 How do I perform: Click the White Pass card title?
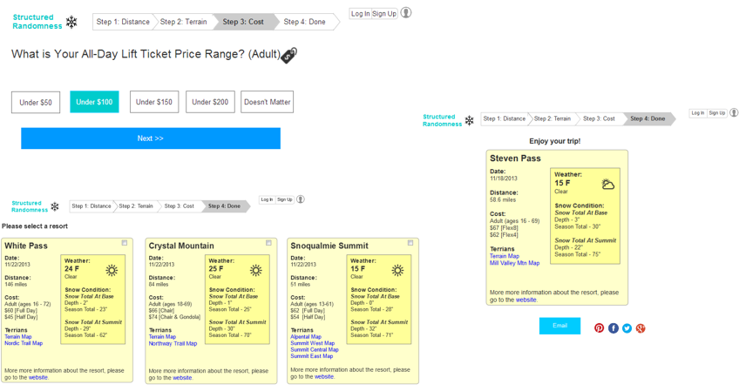(26, 246)
